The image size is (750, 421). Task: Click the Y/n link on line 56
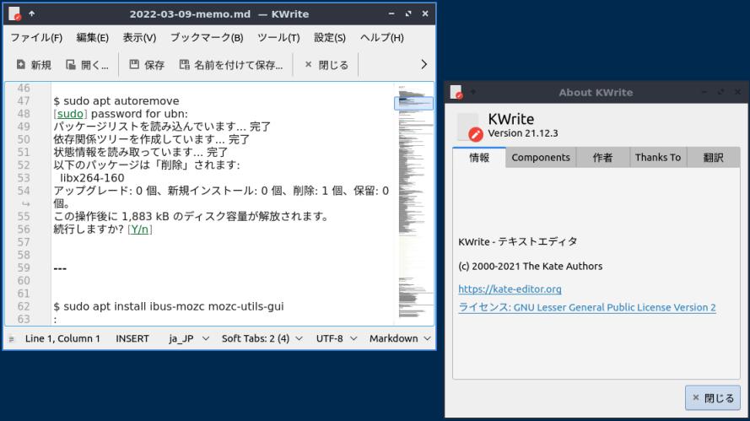(140, 229)
